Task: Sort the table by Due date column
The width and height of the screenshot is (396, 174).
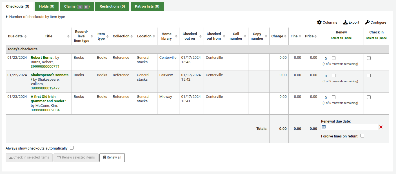Action: tap(15, 36)
